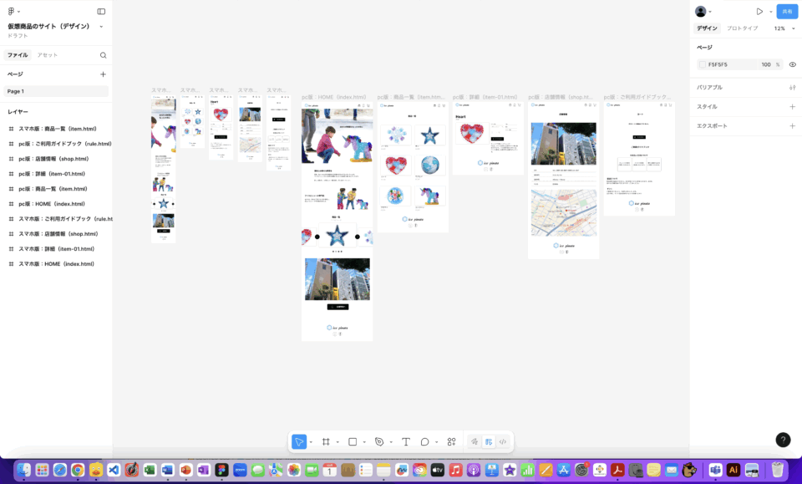Open the 12% zoom level dropdown
Image resolution: width=802 pixels, height=484 pixels.
pos(784,28)
